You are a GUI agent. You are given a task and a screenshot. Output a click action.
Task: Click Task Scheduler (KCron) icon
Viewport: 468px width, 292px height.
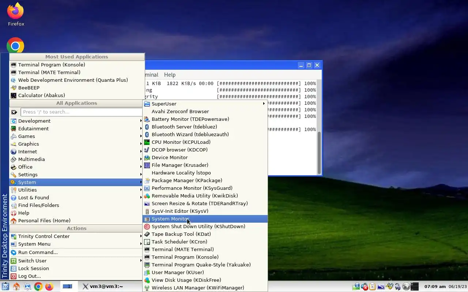(147, 242)
